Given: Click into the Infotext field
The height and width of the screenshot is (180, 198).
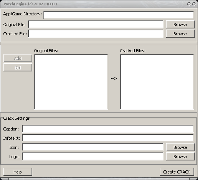Looking at the screenshot, I should [x=108, y=138].
